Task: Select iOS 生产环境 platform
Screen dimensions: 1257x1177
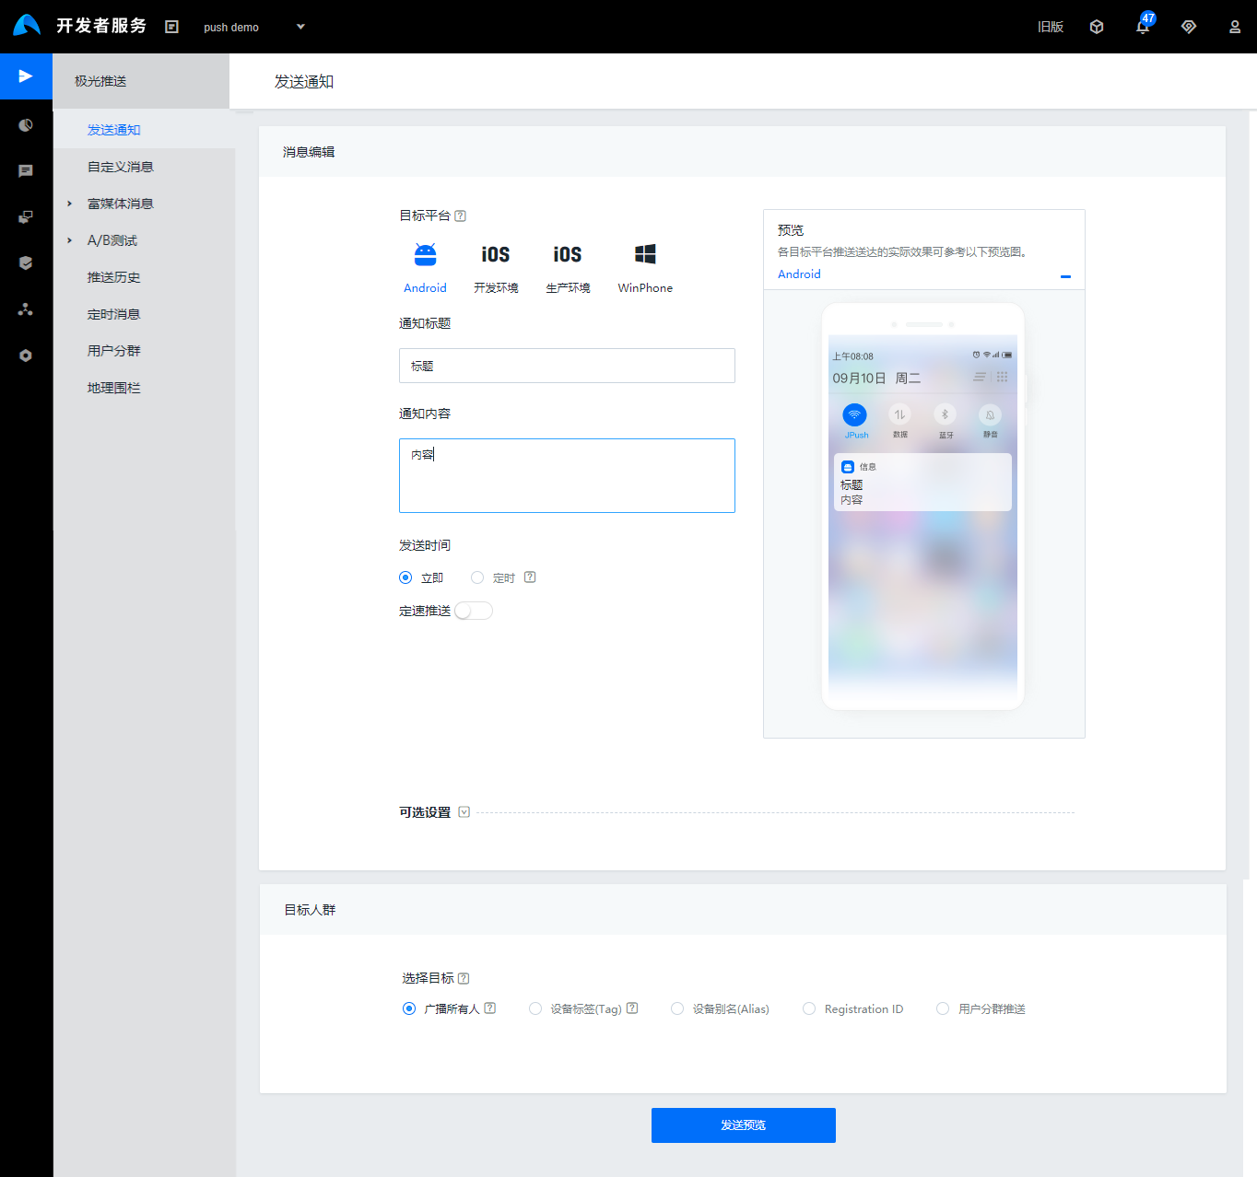Action: tap(568, 267)
